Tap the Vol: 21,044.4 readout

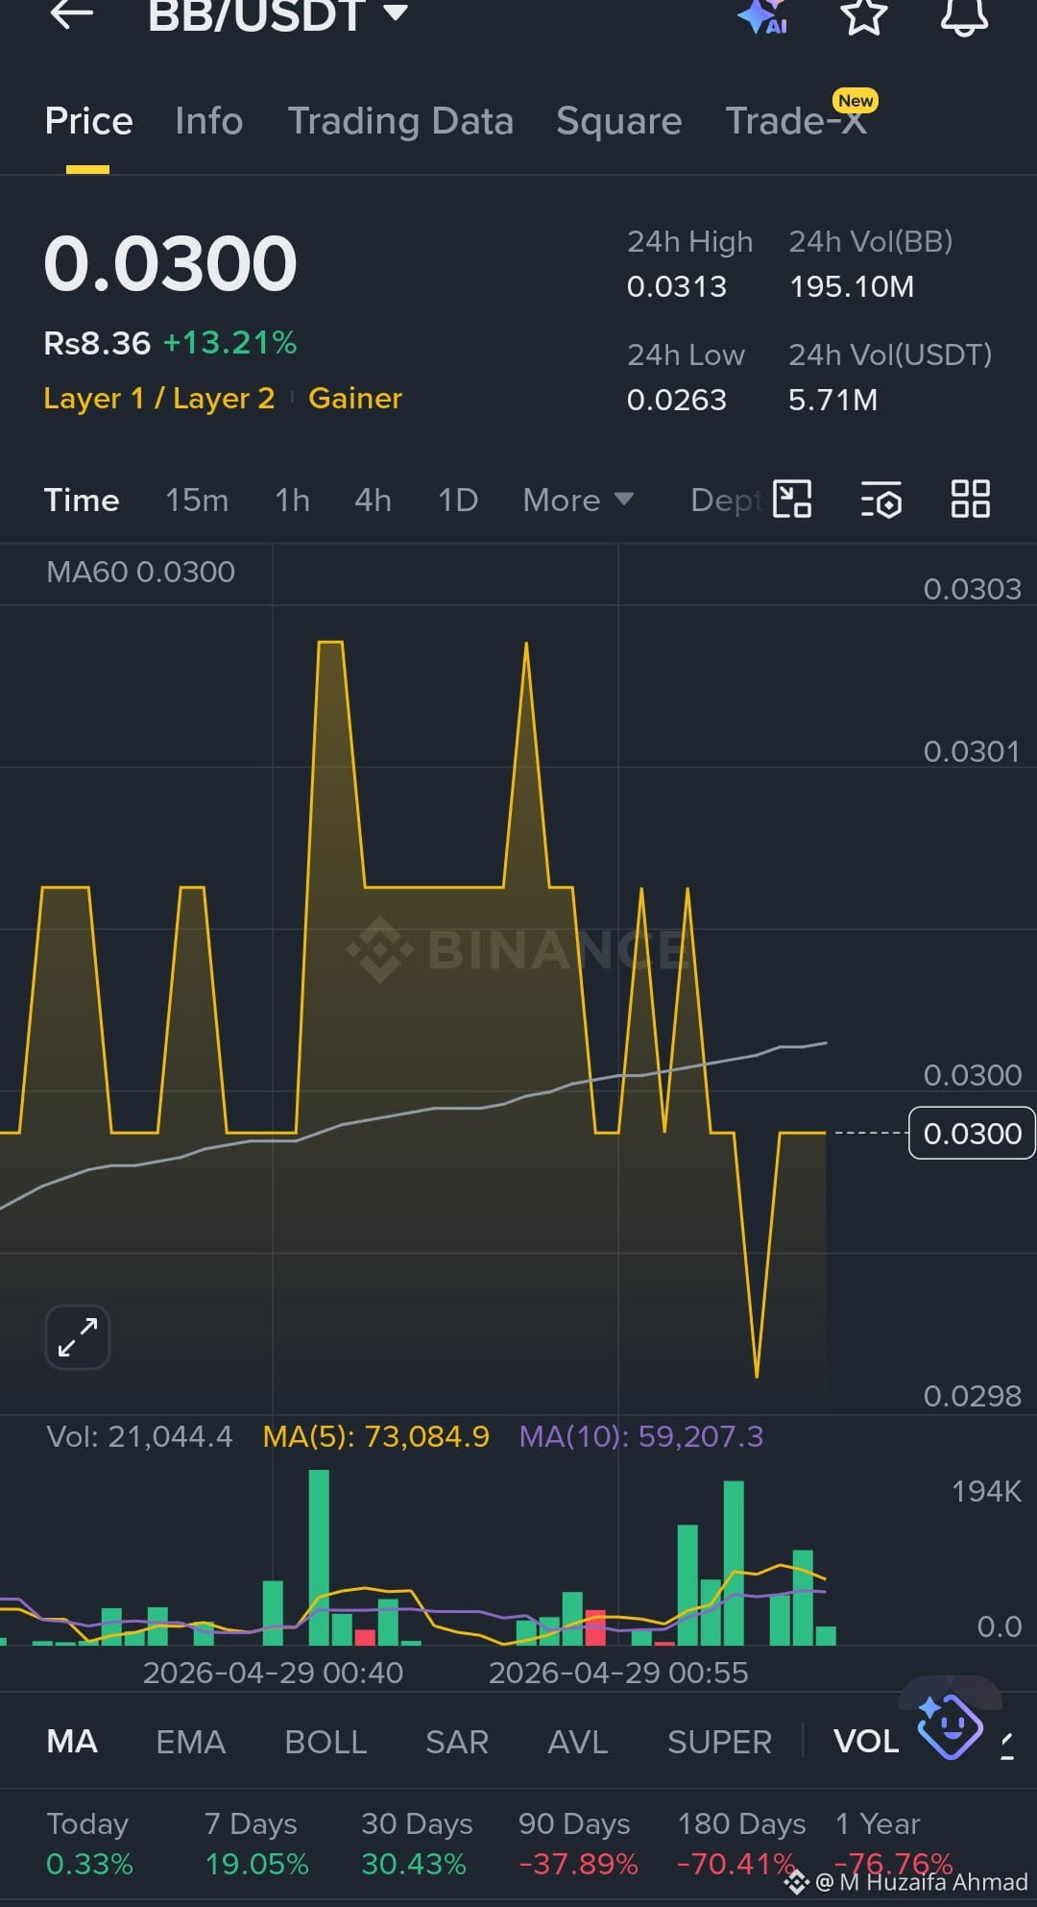(139, 1436)
